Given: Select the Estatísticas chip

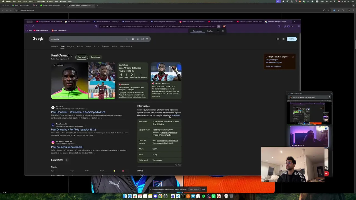Looking at the screenshot, I should (x=95, y=57).
